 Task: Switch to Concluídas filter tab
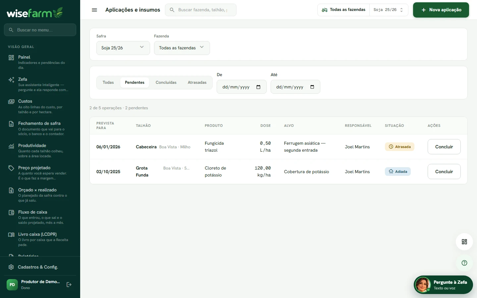(x=166, y=82)
